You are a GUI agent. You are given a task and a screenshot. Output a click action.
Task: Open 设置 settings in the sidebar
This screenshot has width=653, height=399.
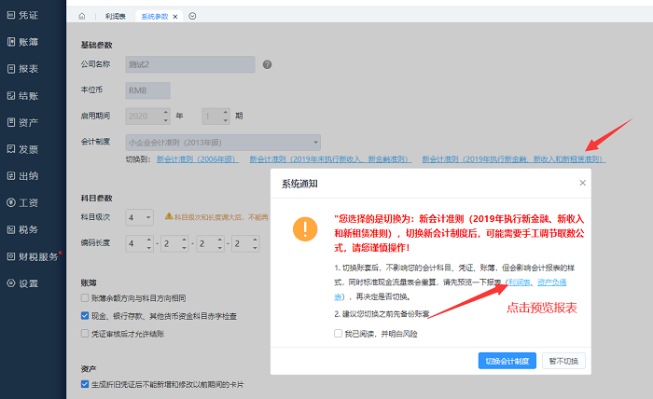click(x=11, y=283)
